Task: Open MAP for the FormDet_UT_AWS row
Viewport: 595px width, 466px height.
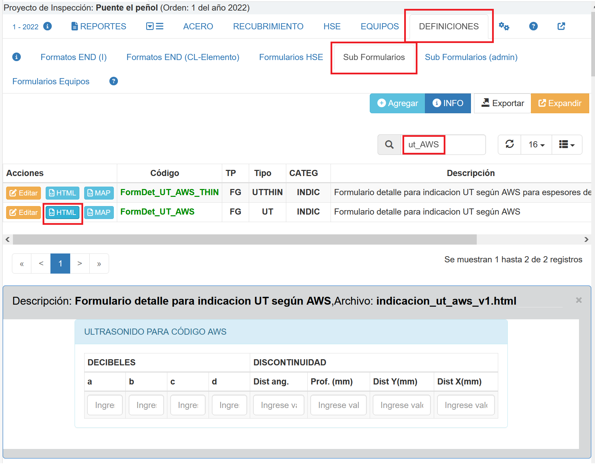Action: click(99, 213)
